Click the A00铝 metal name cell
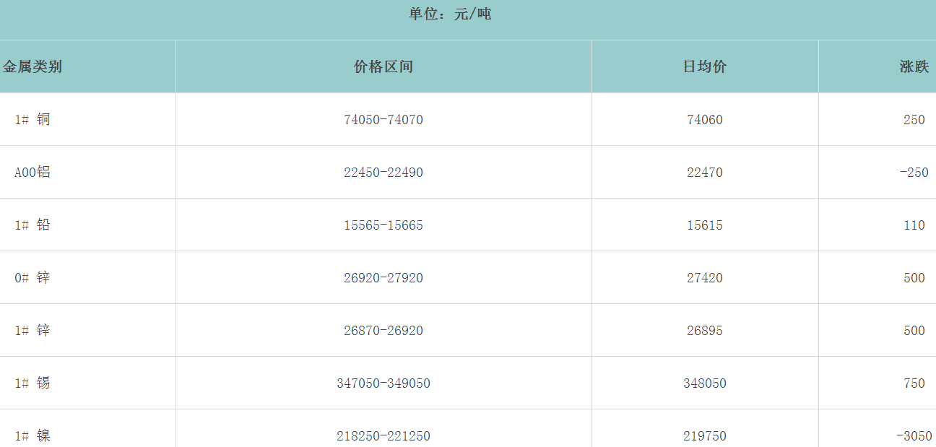Screen dimensions: 936x447 [x=32, y=173]
